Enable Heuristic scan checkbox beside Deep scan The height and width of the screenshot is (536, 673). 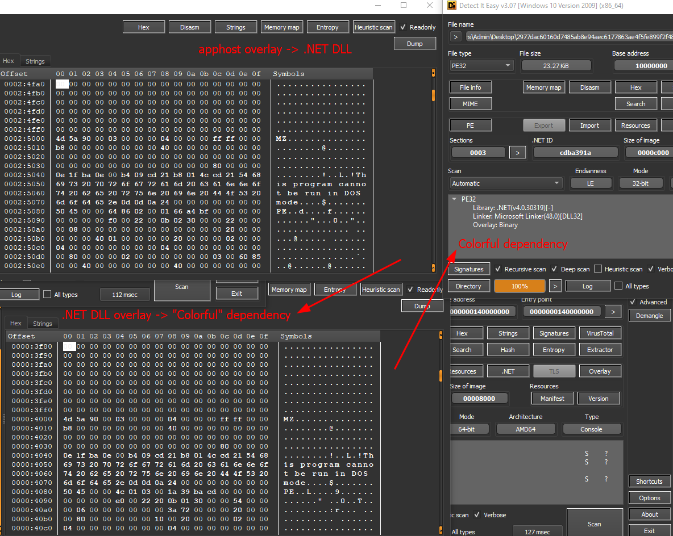598,269
